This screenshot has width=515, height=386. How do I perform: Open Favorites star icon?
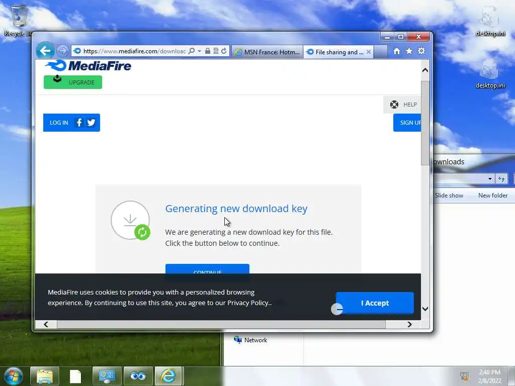pos(409,51)
